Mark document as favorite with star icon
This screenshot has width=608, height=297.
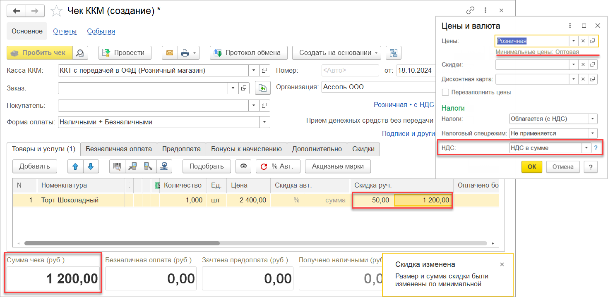click(56, 11)
